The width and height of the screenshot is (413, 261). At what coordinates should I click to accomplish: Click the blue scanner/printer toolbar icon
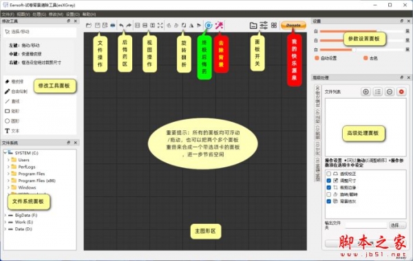point(113,25)
